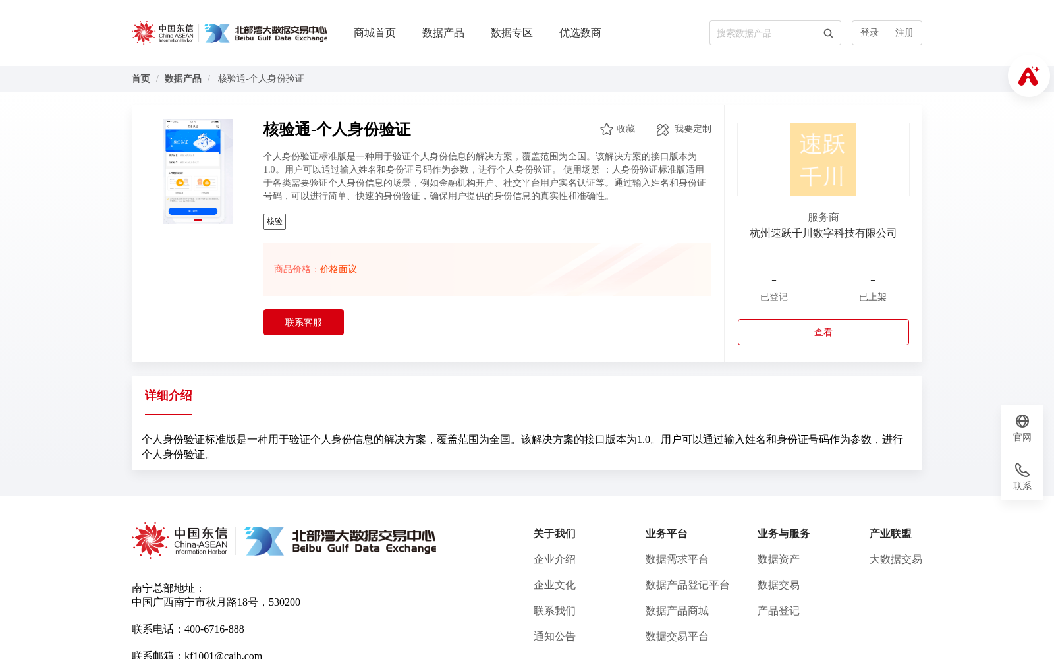Open footer link 数据产品商城
This screenshot has height=659, width=1054.
[x=677, y=611]
